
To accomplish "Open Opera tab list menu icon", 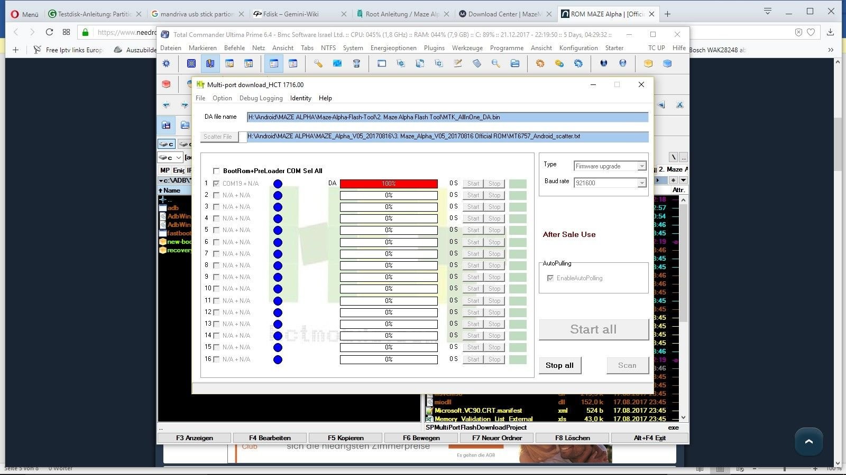I will (768, 11).
